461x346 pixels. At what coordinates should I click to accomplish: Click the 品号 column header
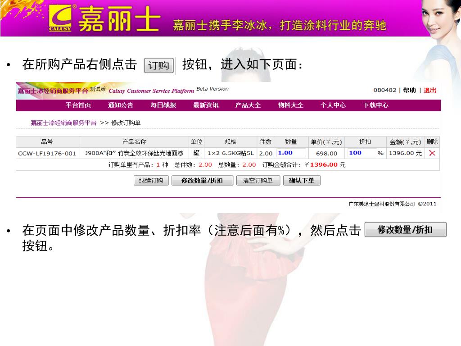47,141
